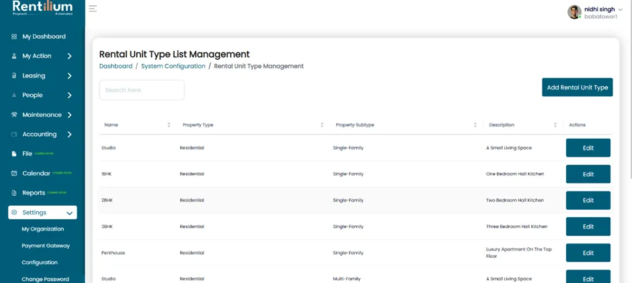Edit the Penthouse row
Screen dimensions: 632x283
click(588, 253)
